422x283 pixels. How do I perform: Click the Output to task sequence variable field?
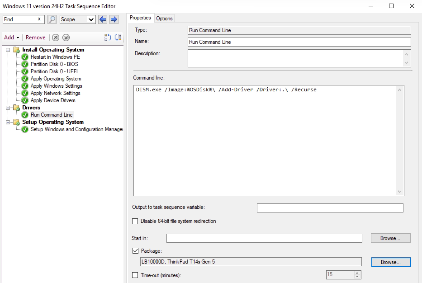(330, 208)
